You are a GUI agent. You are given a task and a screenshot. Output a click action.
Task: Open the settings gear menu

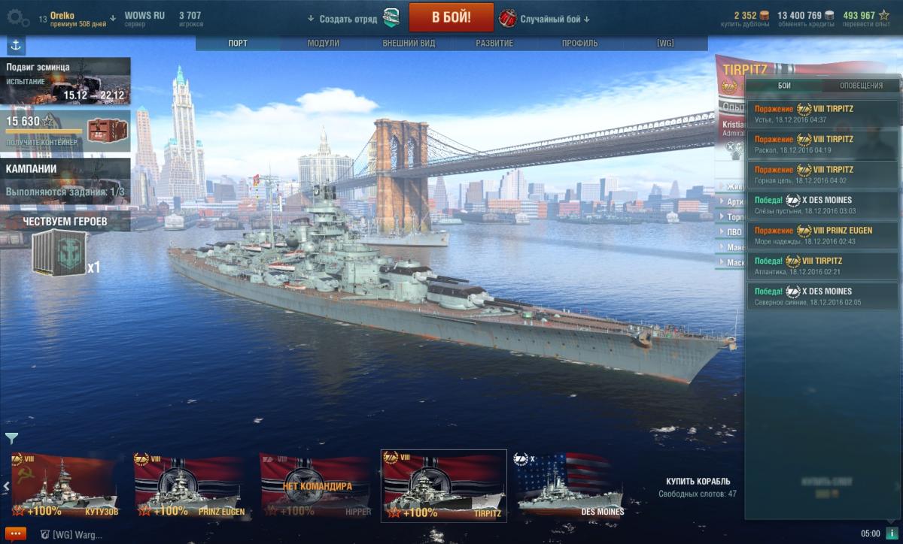(18, 18)
